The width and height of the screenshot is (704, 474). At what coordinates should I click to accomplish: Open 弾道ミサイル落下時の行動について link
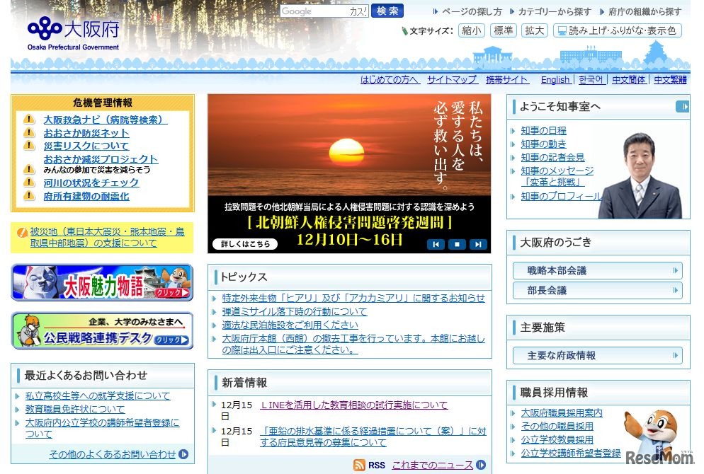click(294, 311)
